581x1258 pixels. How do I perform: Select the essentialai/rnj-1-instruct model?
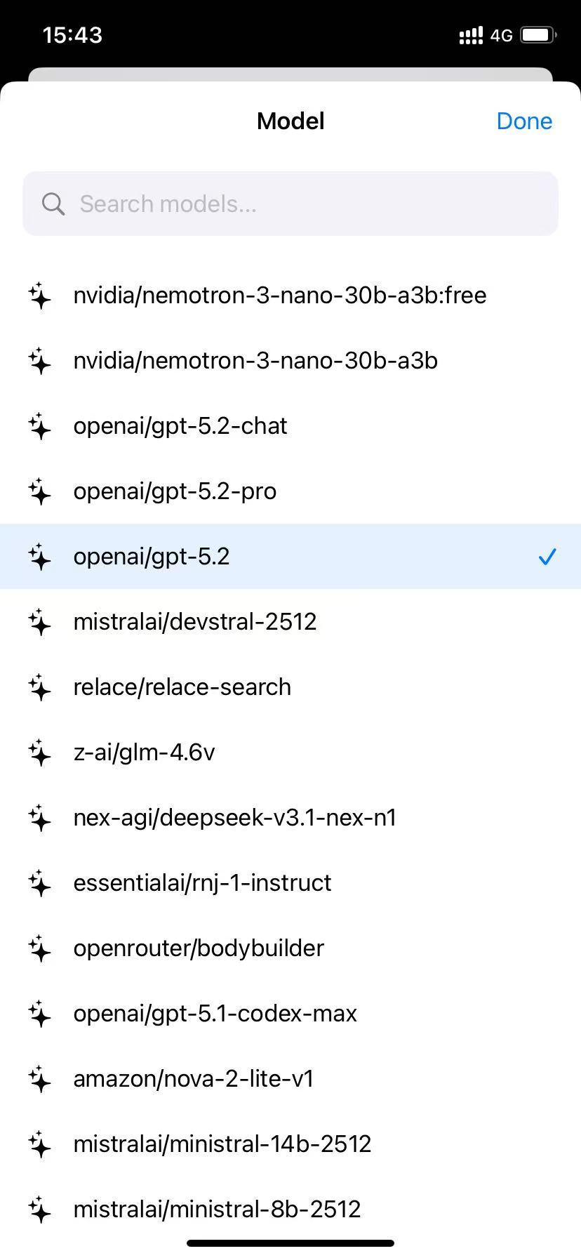coord(202,883)
